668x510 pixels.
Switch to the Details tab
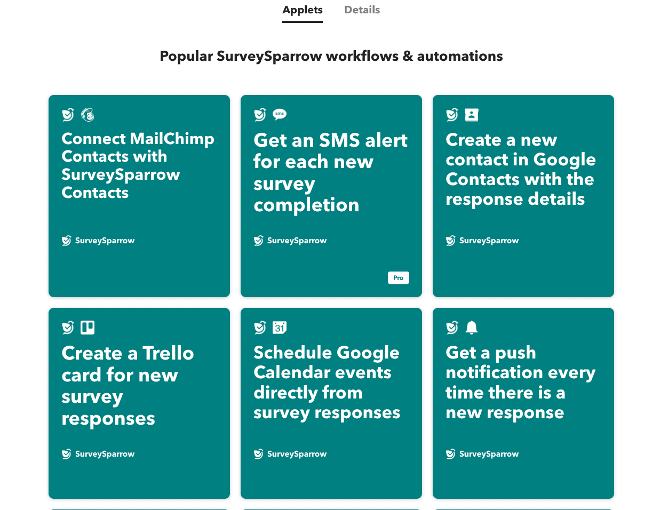click(362, 10)
